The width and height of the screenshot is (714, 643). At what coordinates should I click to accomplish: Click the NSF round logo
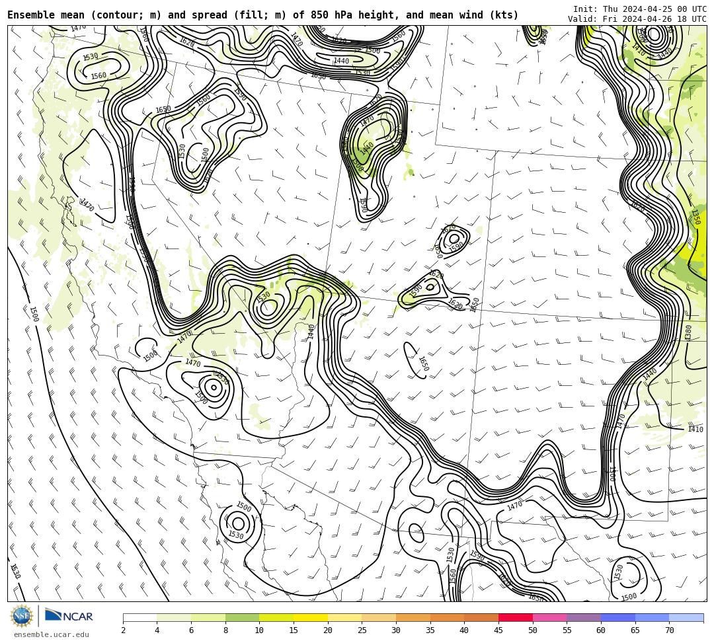pyautogui.click(x=21, y=617)
